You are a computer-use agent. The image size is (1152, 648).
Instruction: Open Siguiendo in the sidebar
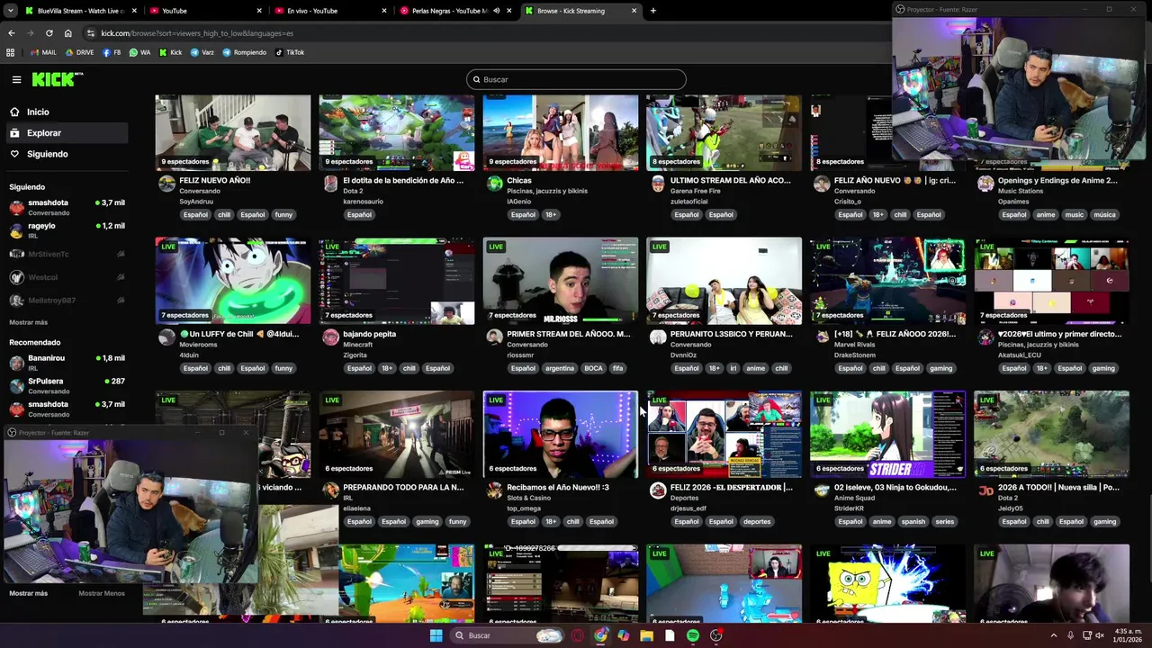47,154
